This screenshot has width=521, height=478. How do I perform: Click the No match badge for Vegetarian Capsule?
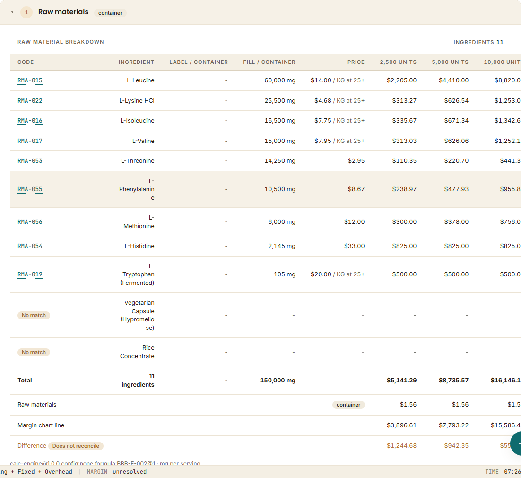pyautogui.click(x=34, y=315)
